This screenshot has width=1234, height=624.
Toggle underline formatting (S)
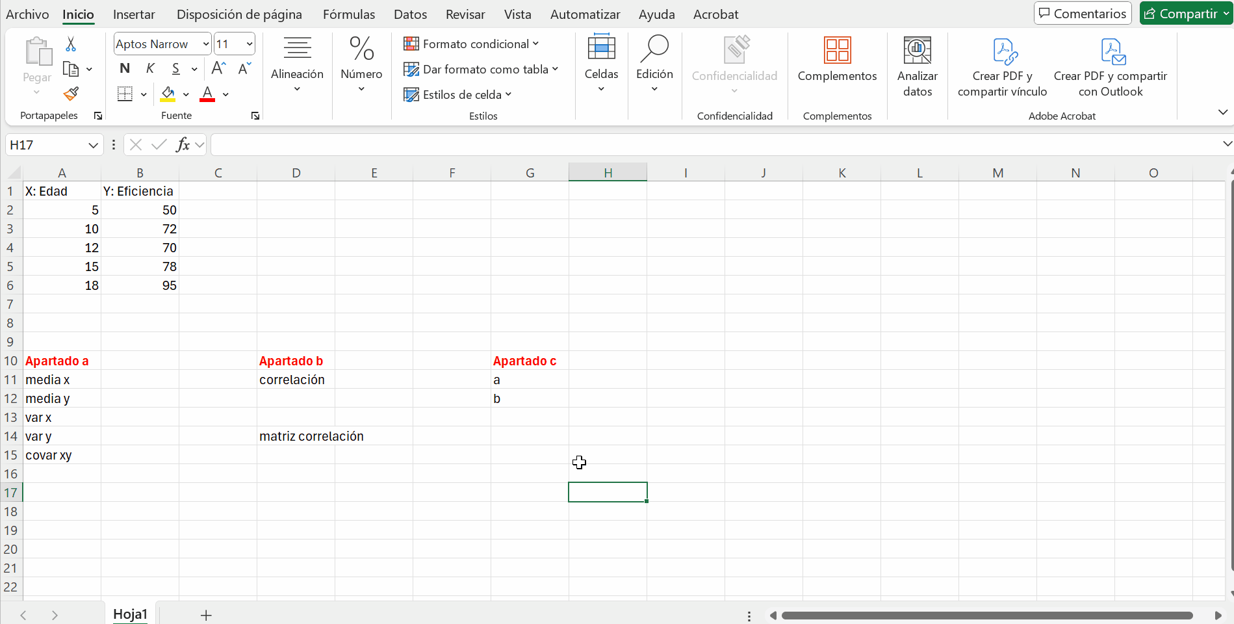click(175, 68)
